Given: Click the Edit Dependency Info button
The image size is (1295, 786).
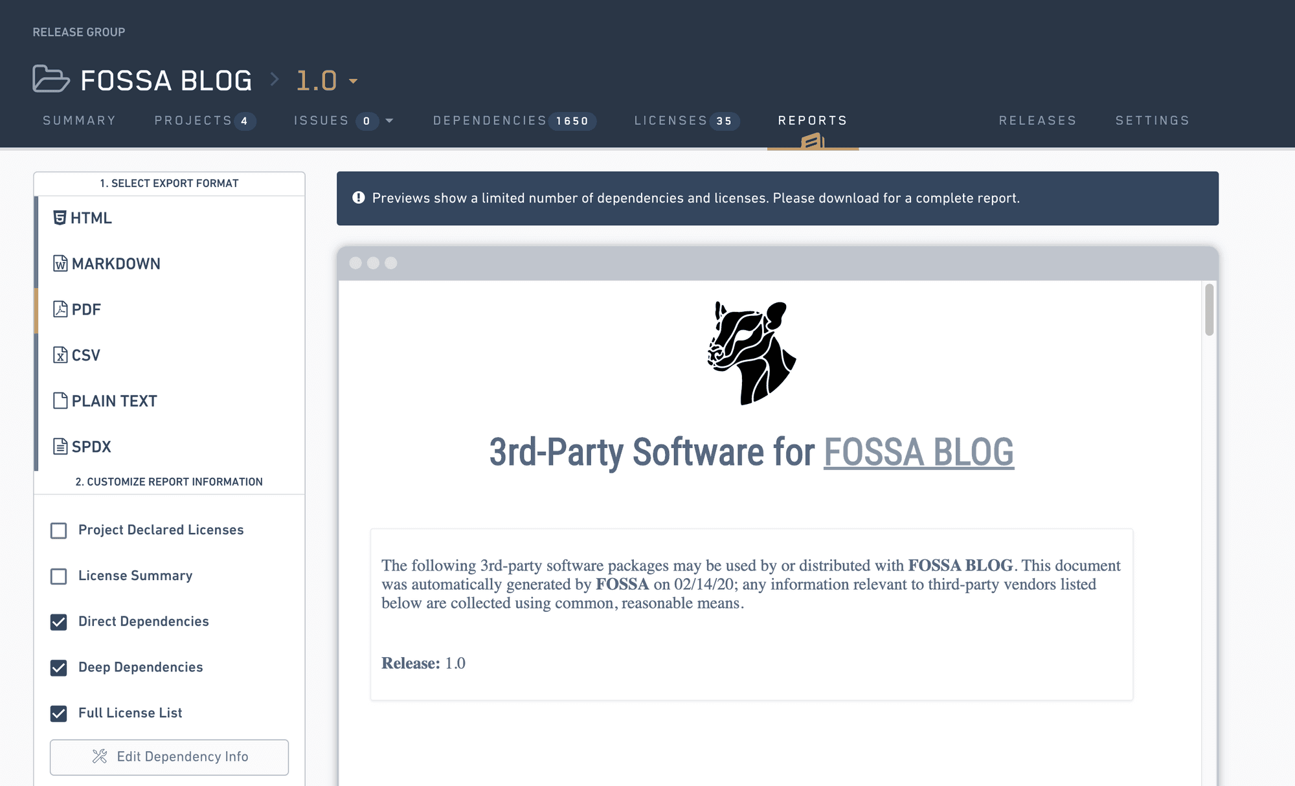Looking at the screenshot, I should point(169,757).
